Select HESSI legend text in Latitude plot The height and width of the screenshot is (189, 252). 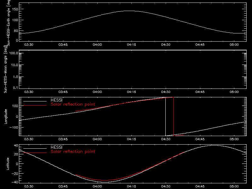56,147
